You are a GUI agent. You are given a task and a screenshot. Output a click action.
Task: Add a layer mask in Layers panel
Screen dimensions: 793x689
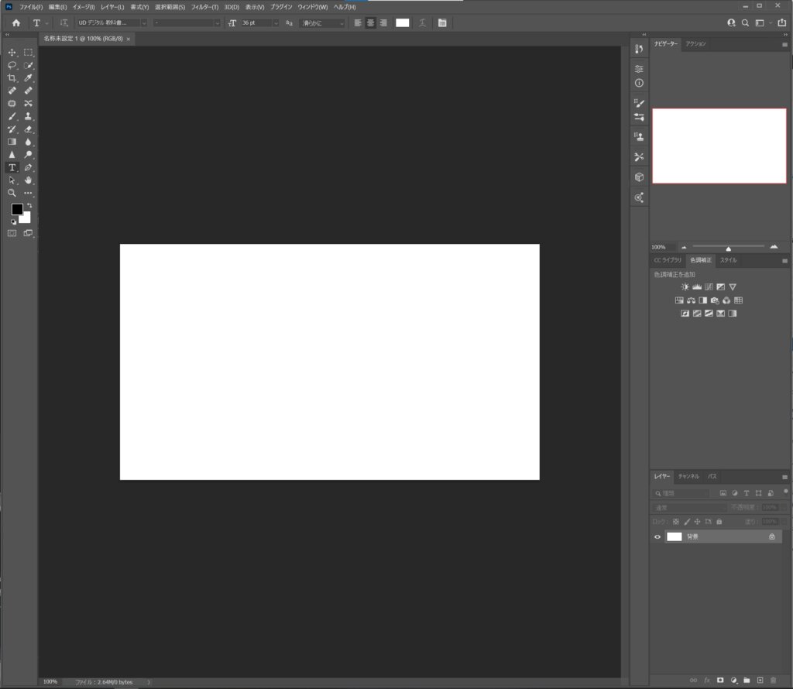(720, 680)
